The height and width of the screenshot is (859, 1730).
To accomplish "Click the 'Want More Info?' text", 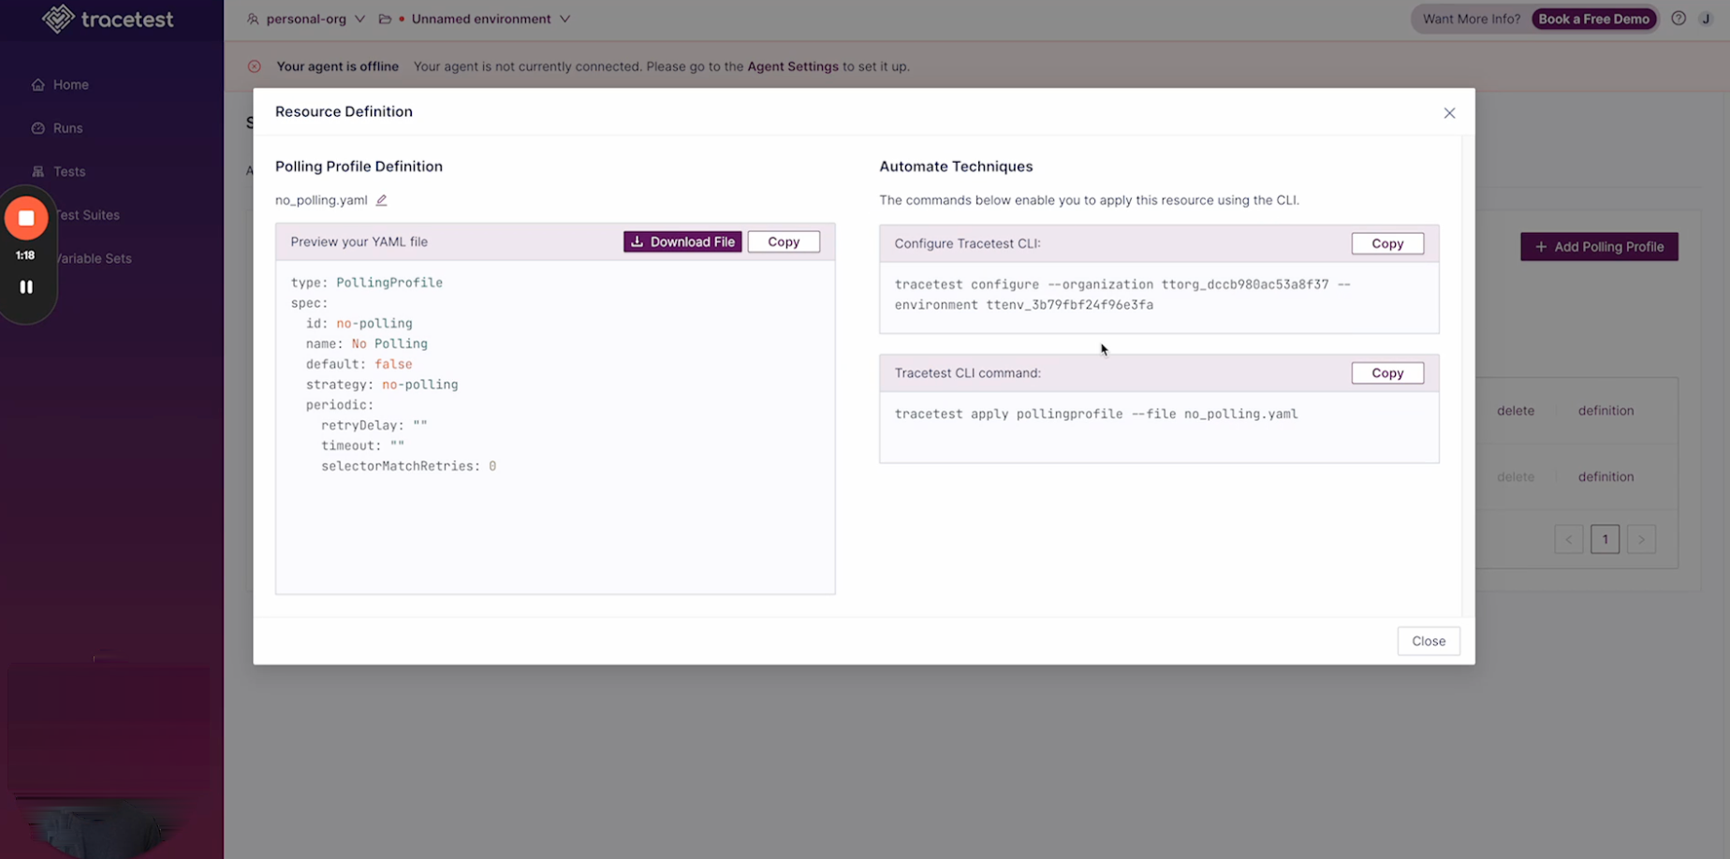I will (1471, 19).
